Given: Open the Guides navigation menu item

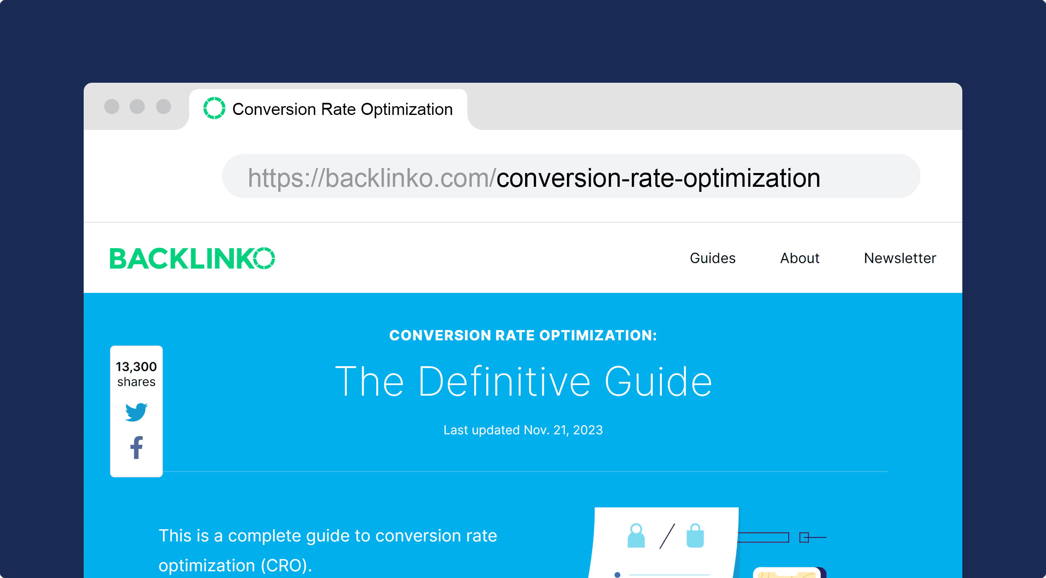Looking at the screenshot, I should point(714,258).
